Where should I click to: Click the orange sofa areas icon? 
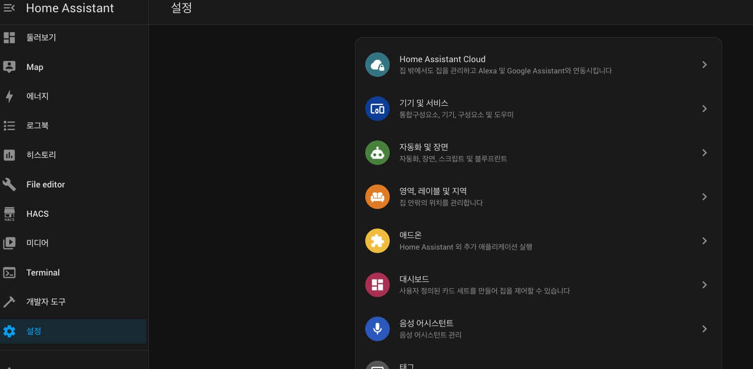tap(377, 197)
